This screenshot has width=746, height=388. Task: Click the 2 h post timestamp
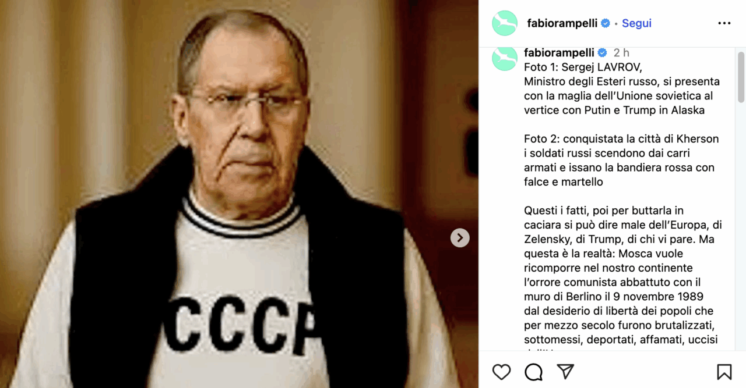(x=621, y=53)
